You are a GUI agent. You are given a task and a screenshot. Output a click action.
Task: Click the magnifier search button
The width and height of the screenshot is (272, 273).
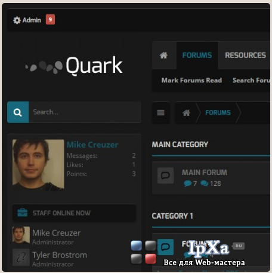point(18,112)
